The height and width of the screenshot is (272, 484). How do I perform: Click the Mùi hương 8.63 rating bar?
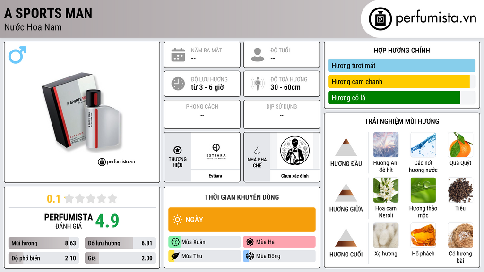(43, 243)
